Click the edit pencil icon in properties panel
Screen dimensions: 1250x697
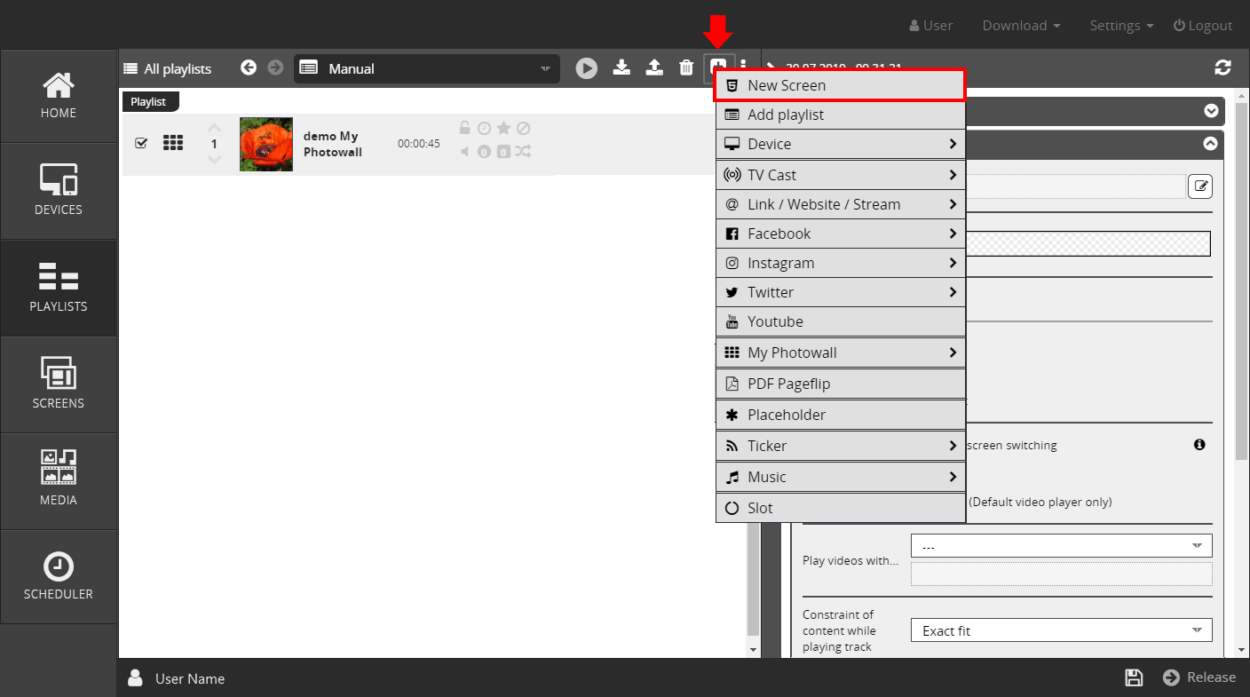point(1200,186)
